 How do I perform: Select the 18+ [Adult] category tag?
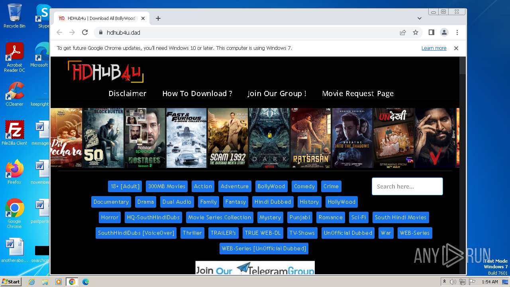pyautogui.click(x=125, y=186)
